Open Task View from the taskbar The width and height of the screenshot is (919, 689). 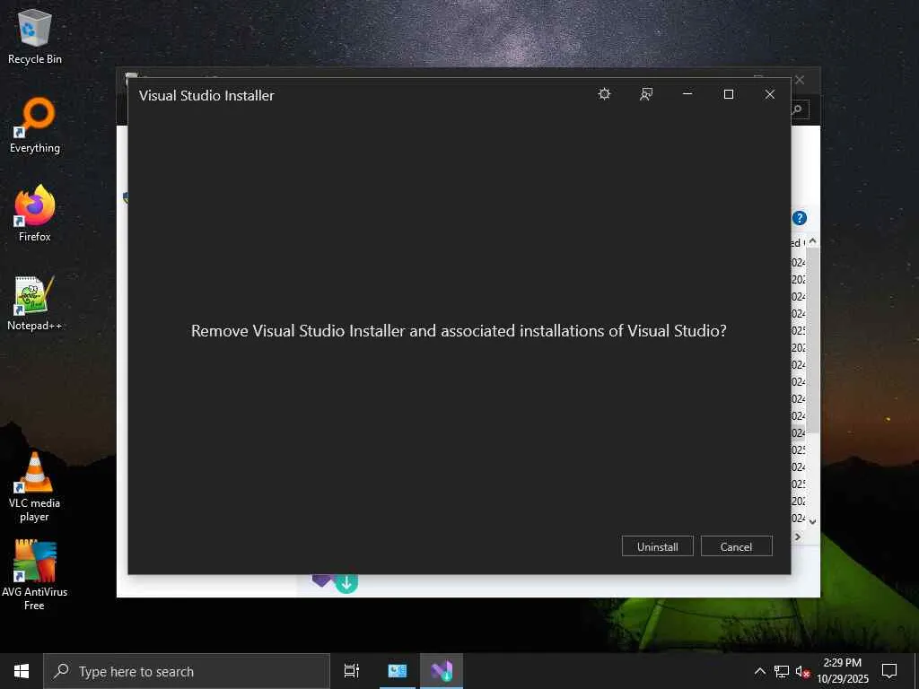click(352, 671)
